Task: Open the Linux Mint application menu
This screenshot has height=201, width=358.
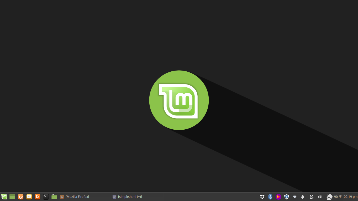Action: coord(4,197)
